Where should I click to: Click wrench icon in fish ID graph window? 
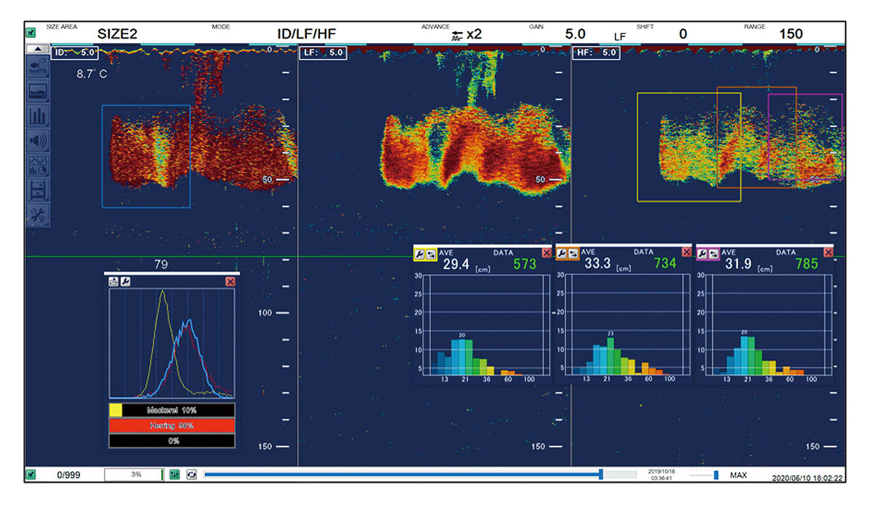pyautogui.click(x=125, y=281)
